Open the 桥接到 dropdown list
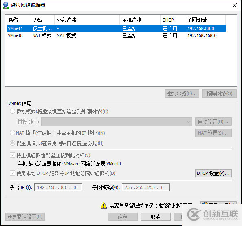The width and height of the screenshot is (242, 226). coord(117,122)
